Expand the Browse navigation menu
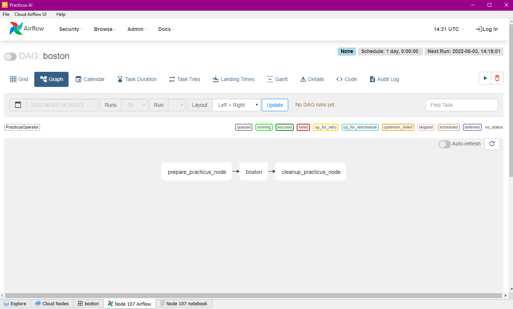 105,29
